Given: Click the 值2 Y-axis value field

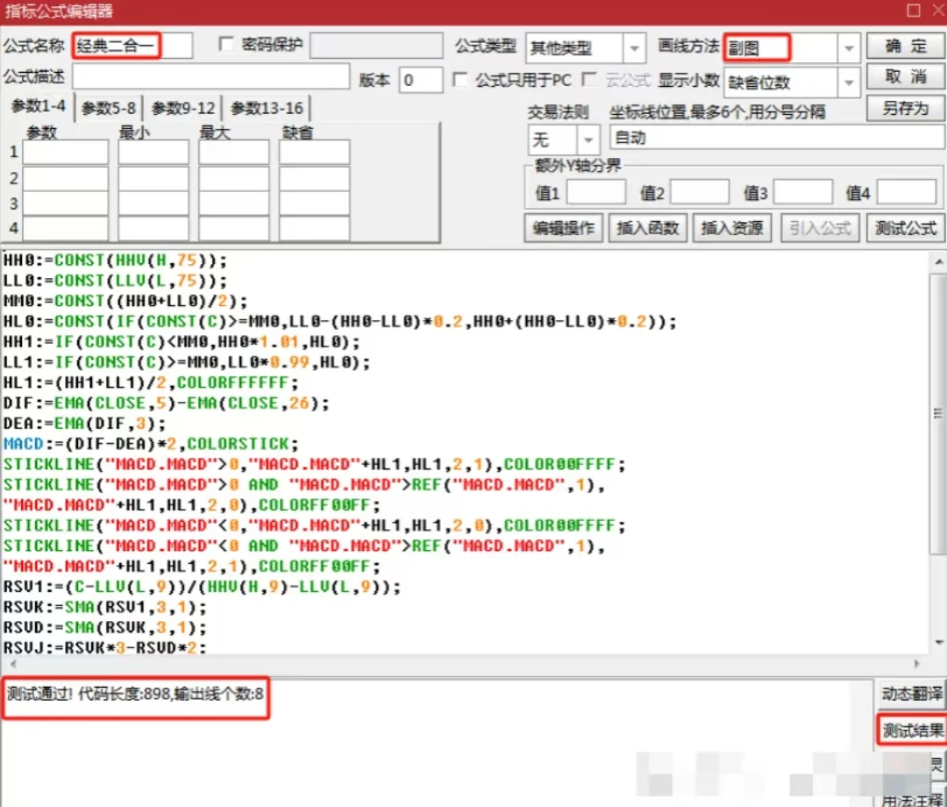Looking at the screenshot, I should 700,192.
